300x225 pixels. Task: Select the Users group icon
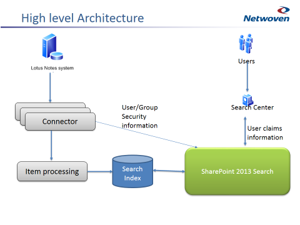[246, 44]
